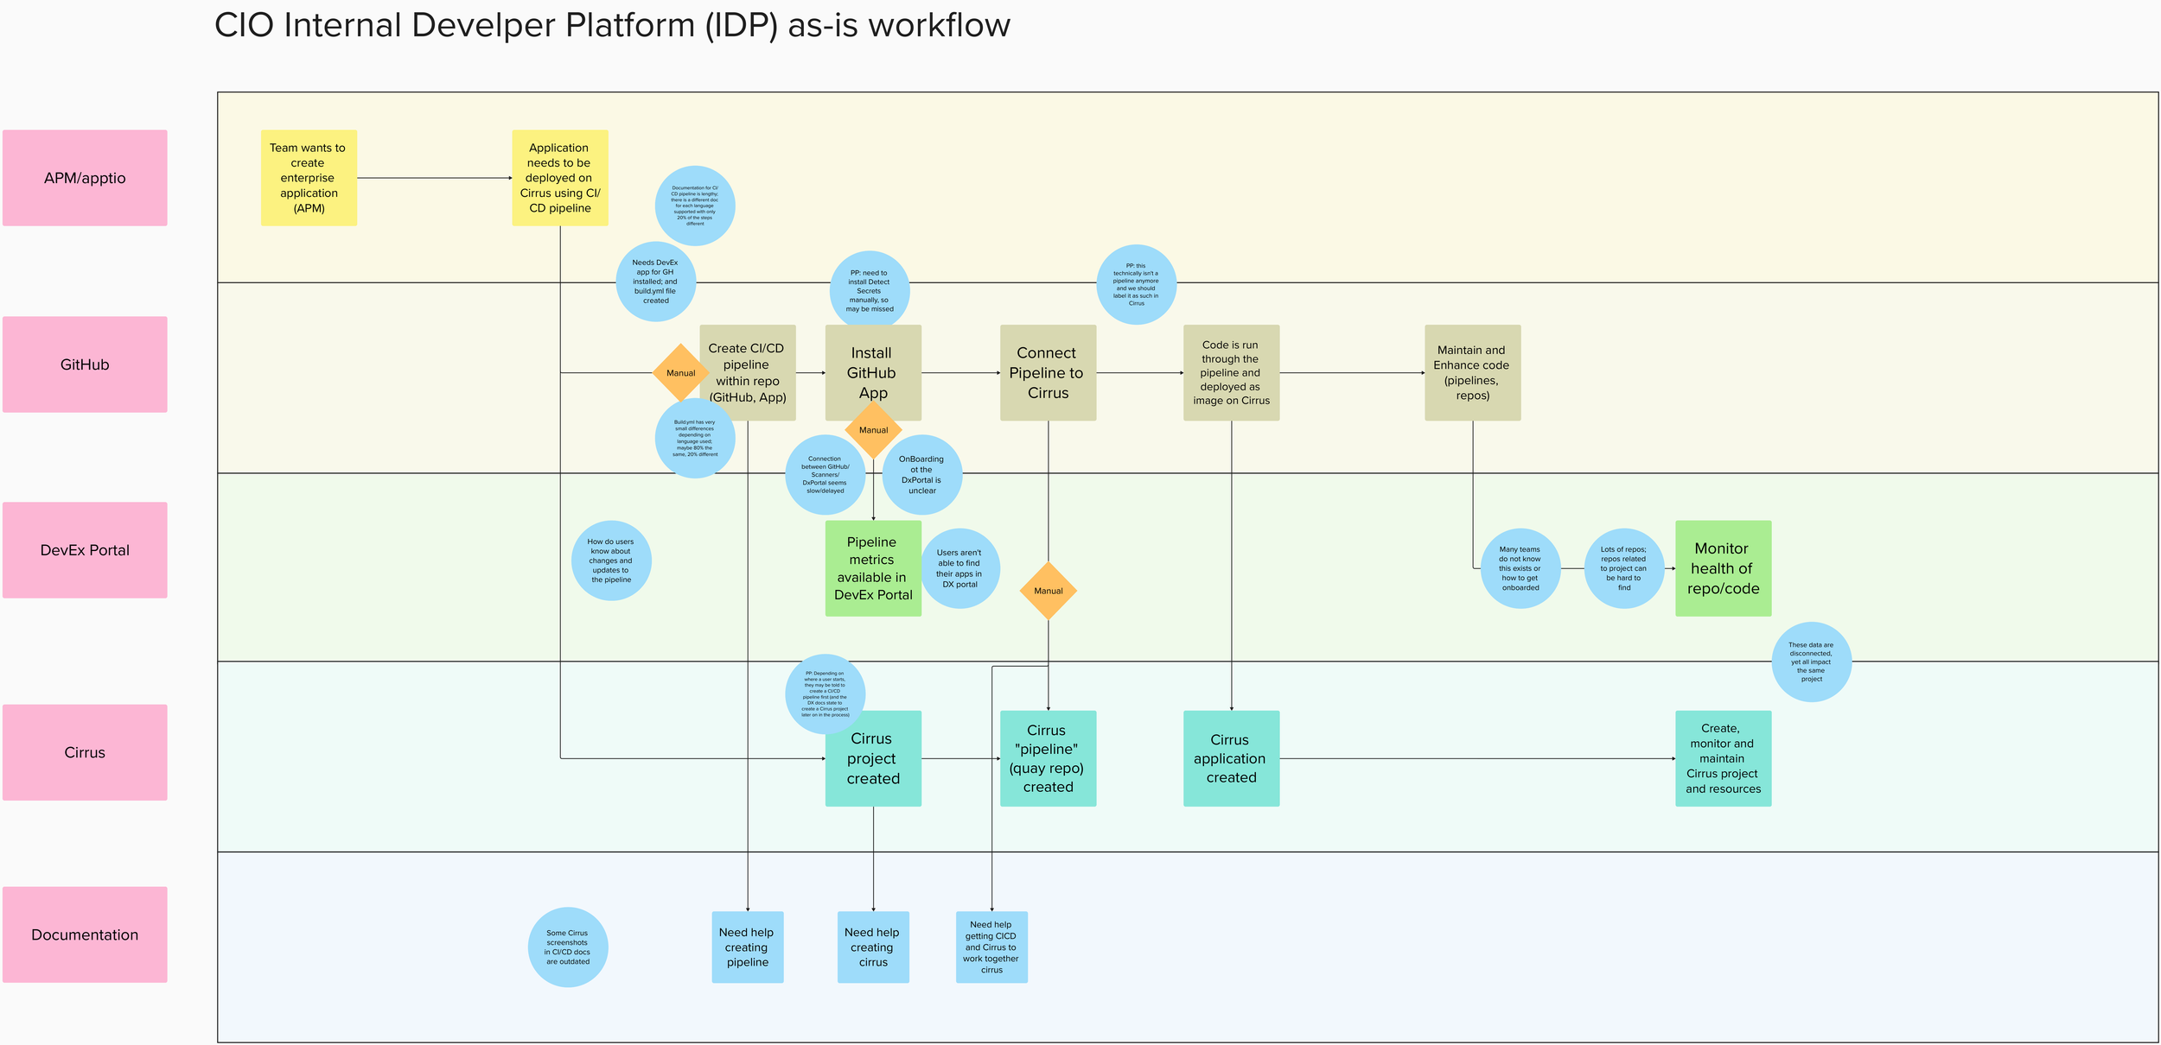Click the DevEx Portal lane label

click(x=85, y=550)
